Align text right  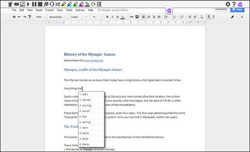tap(154, 17)
